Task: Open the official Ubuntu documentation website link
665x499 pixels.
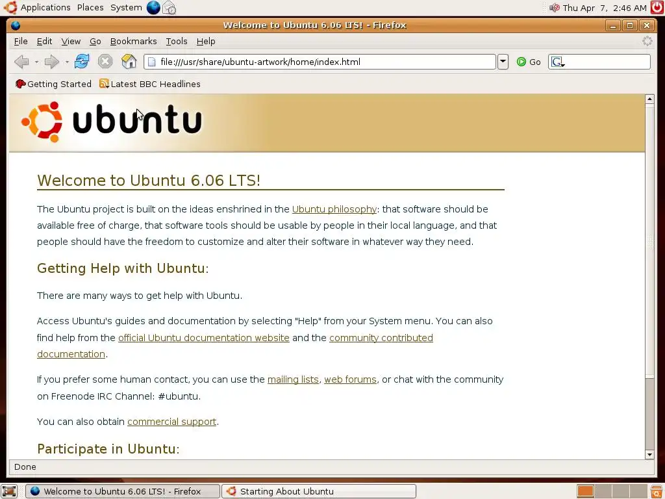Action: (x=203, y=338)
